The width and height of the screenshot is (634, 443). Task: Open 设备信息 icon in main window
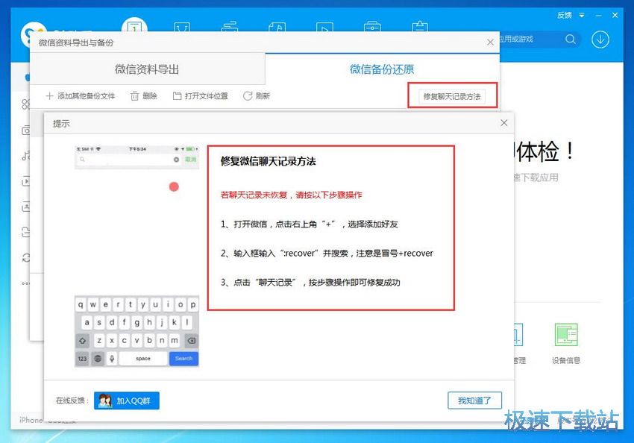[566, 335]
